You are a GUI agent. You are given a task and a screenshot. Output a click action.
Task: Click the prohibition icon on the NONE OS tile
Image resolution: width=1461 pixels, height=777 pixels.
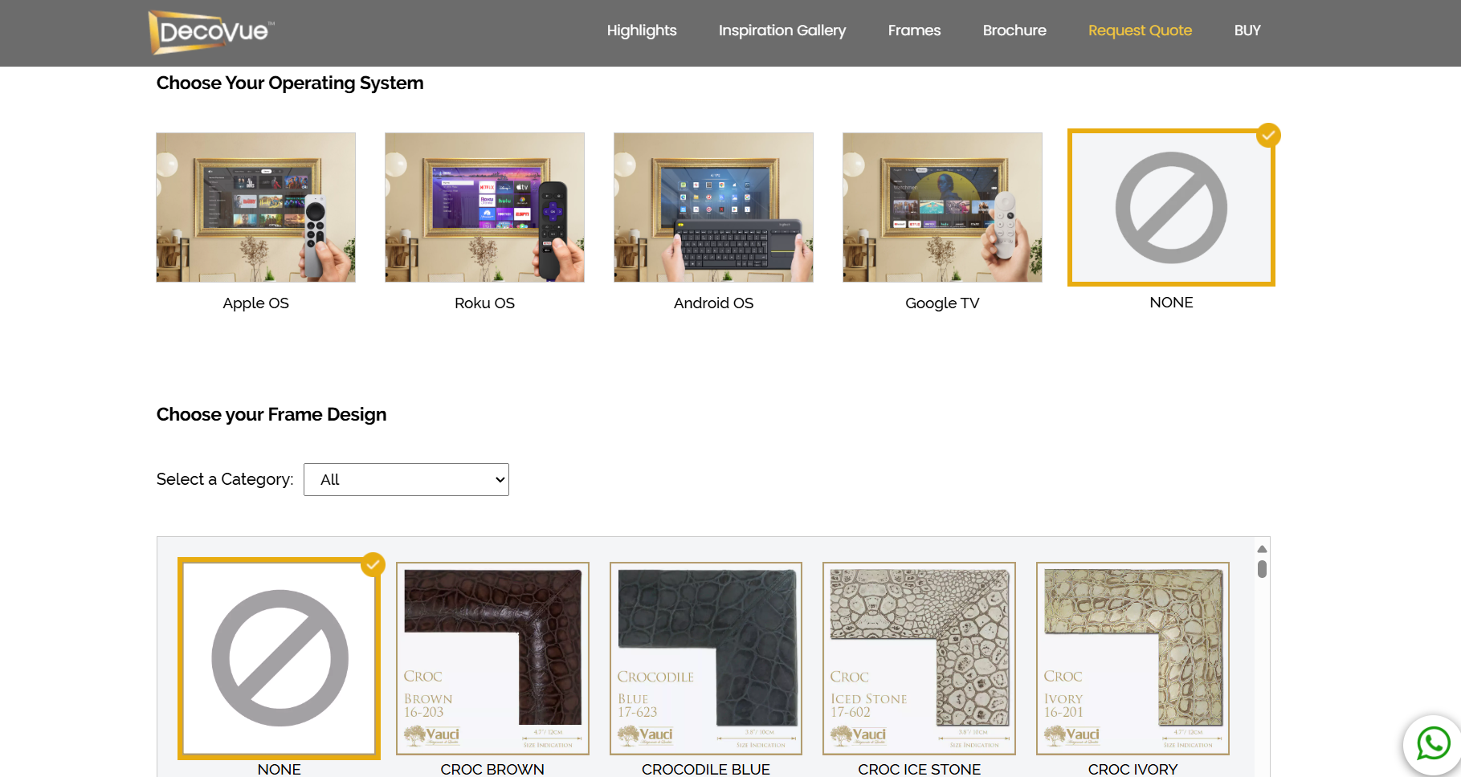1171,207
